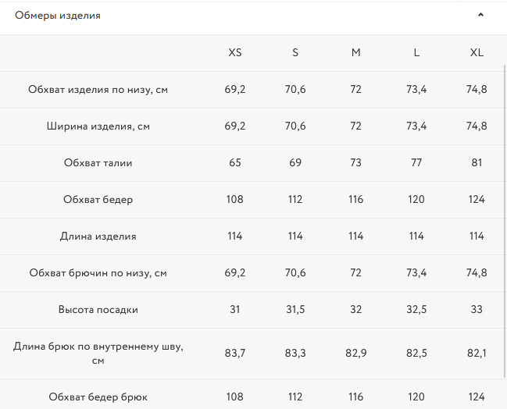507x409 pixels.
Task: Collapse the Обмеры изделия section arrow
Action: [x=480, y=15]
